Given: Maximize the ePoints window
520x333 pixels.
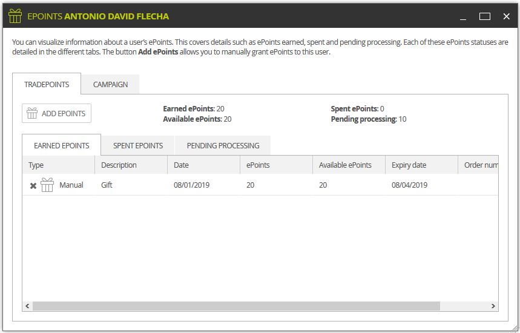Looking at the screenshot, I should coord(484,16).
